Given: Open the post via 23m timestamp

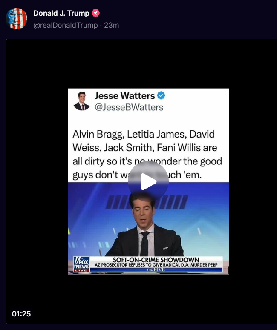Looking at the screenshot, I should point(112,25).
